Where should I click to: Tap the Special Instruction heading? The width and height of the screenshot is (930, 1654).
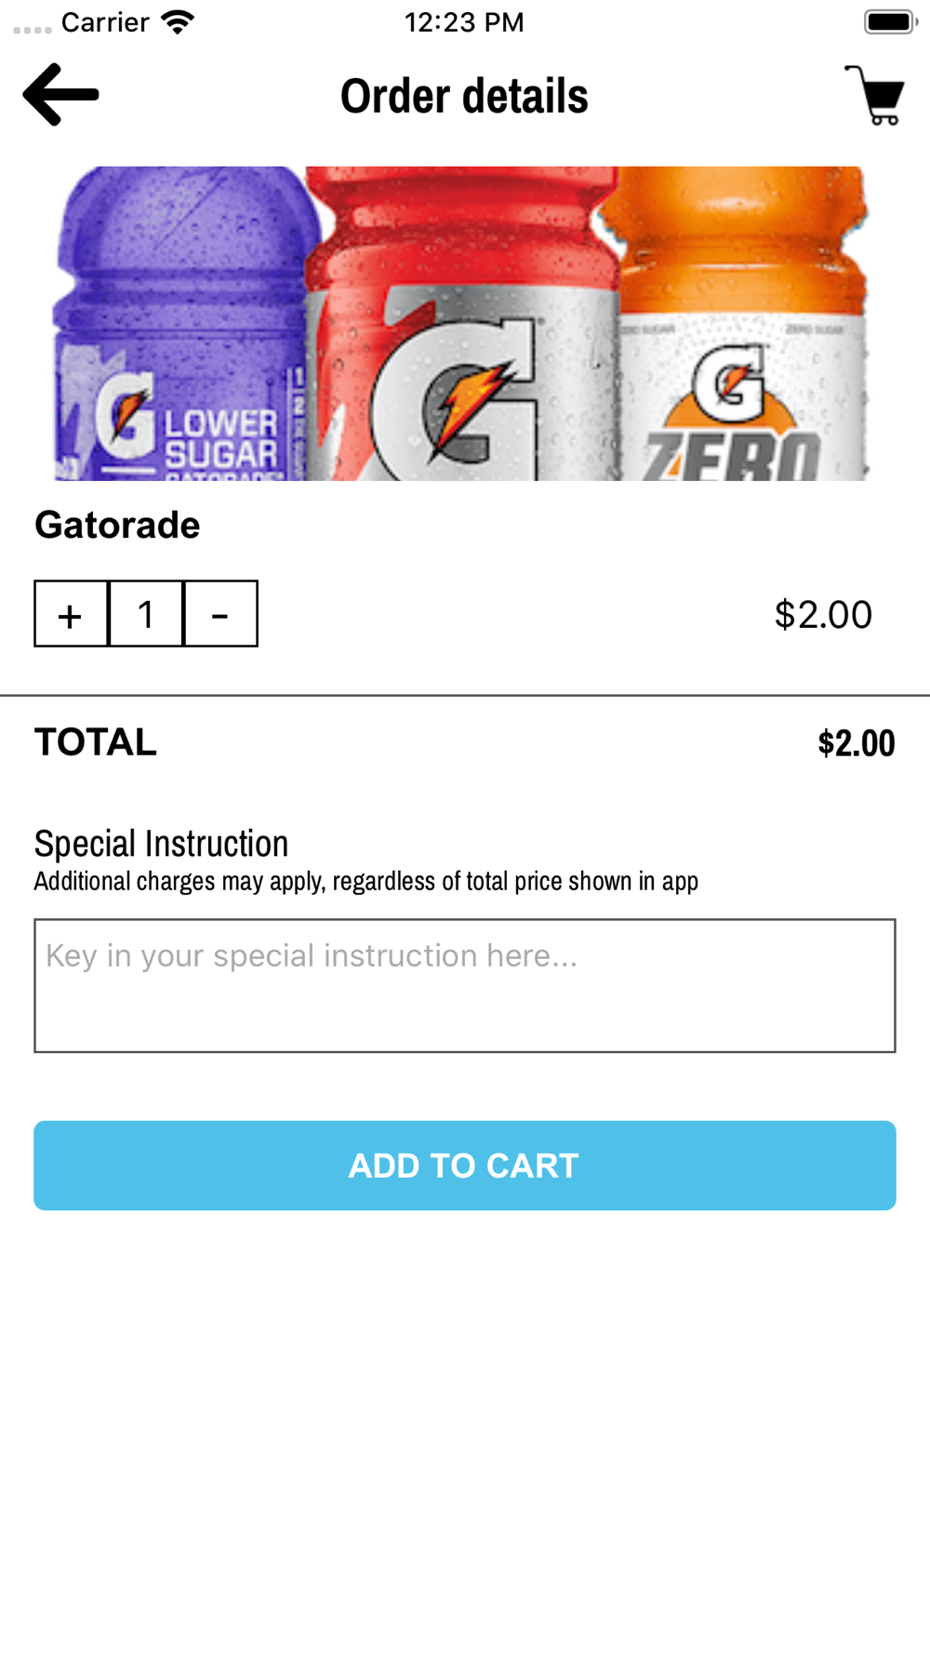pyautogui.click(x=161, y=844)
